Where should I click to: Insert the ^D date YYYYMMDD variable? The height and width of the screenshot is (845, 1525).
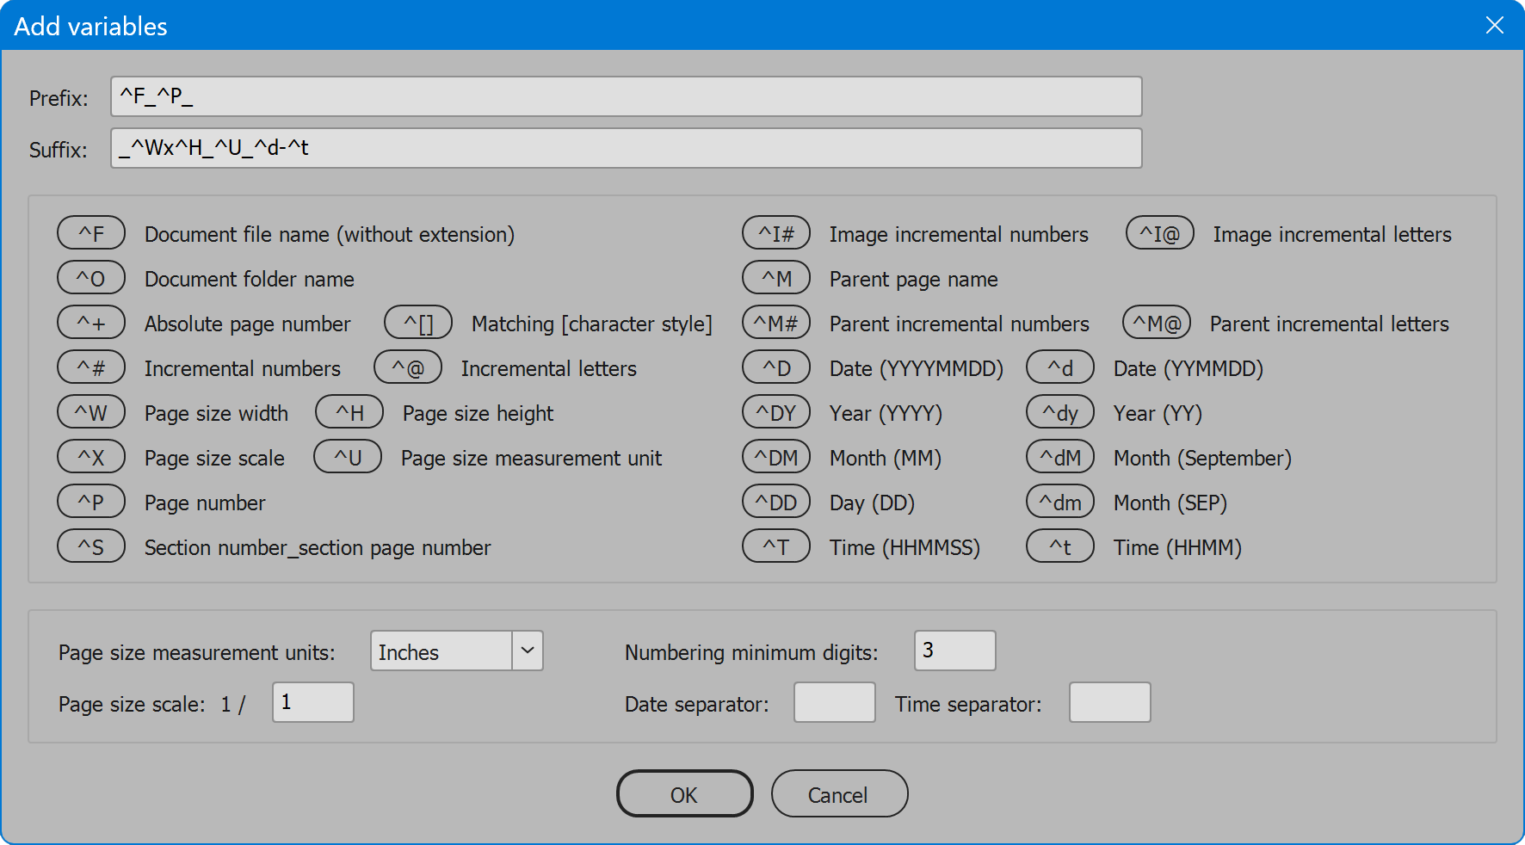pos(776,367)
